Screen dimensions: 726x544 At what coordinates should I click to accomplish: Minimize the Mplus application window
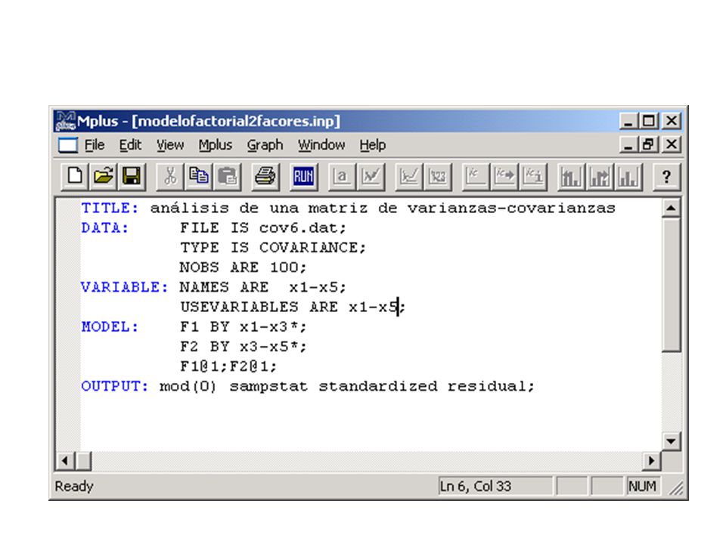coord(628,121)
